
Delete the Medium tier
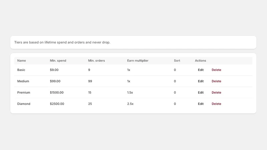(x=216, y=81)
